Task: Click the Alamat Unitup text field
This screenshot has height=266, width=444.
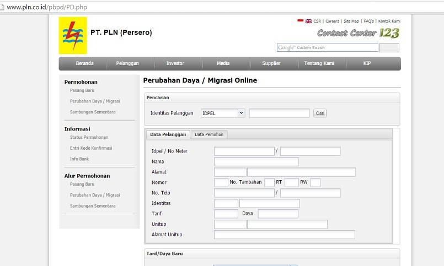Action: (284, 235)
